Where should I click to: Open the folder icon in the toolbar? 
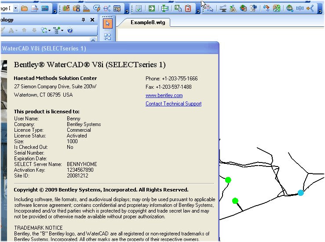tap(25, 8)
